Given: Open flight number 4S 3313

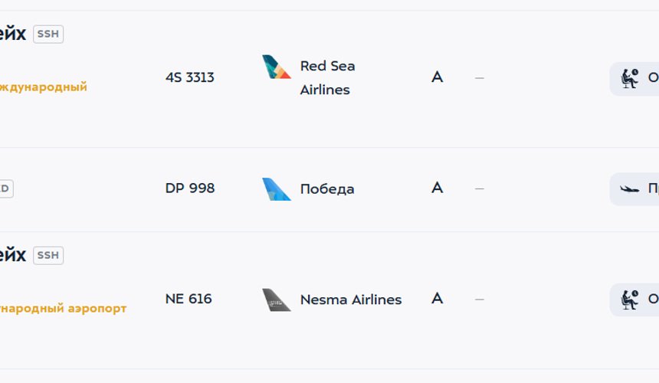Looking at the screenshot, I should click(190, 77).
